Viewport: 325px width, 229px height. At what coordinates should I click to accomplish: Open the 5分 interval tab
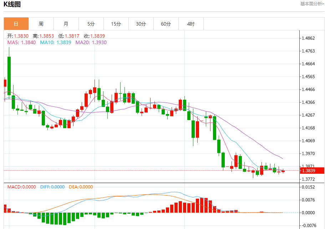91,24
